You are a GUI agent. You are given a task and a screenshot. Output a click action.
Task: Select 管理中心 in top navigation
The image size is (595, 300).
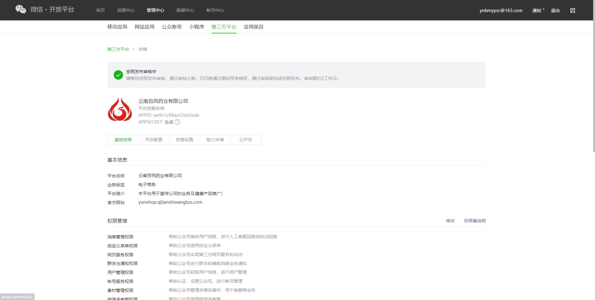coord(156,10)
